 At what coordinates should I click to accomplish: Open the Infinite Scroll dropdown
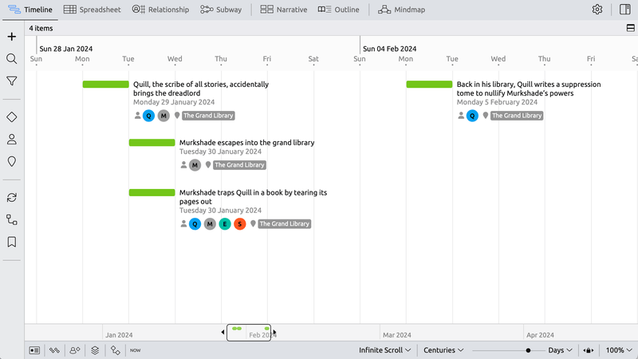click(384, 350)
